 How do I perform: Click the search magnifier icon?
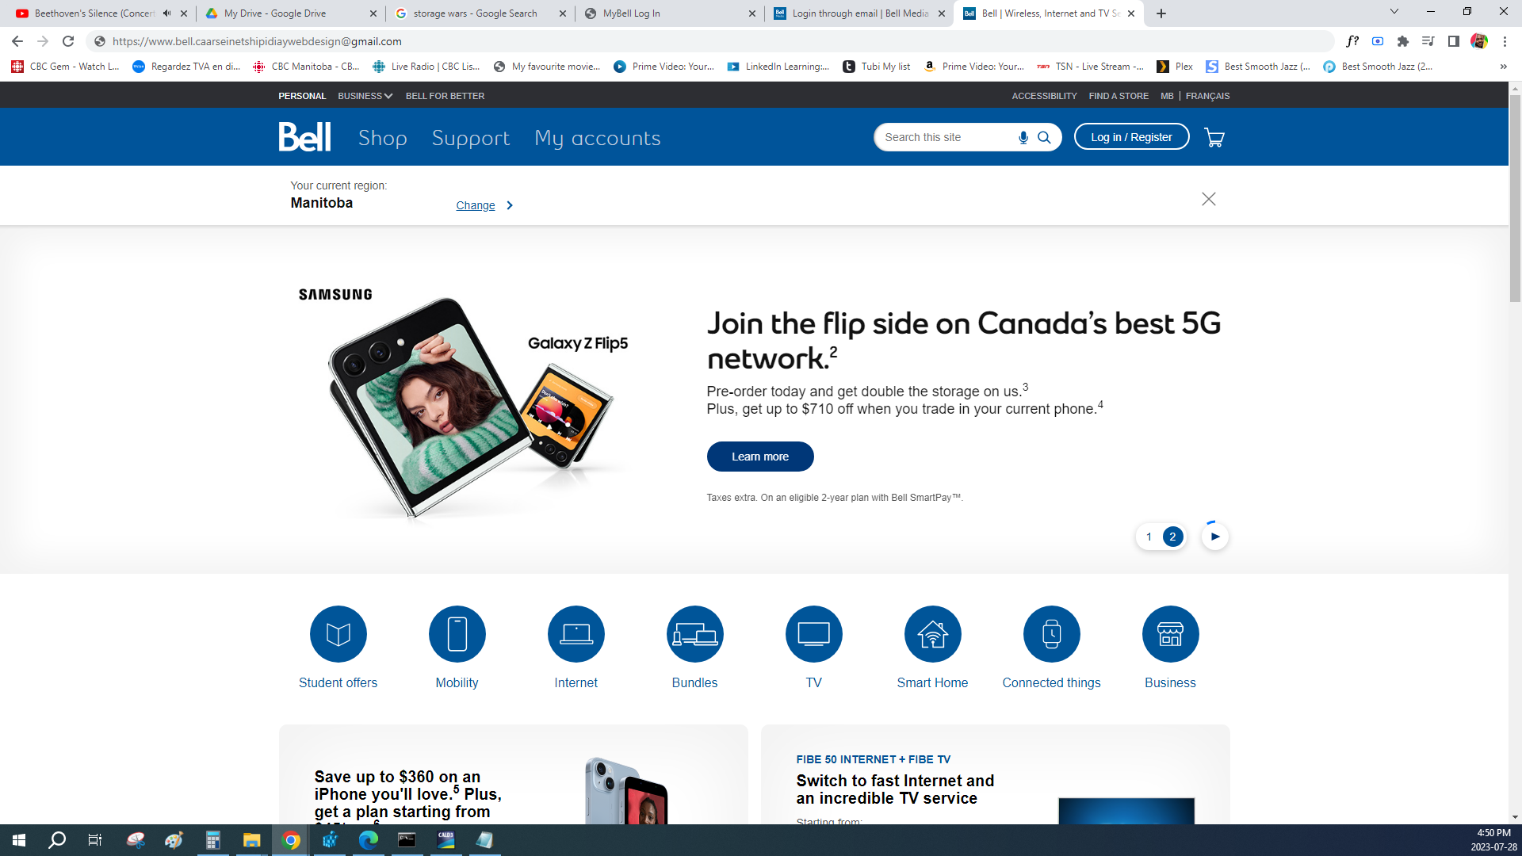[x=1044, y=137]
